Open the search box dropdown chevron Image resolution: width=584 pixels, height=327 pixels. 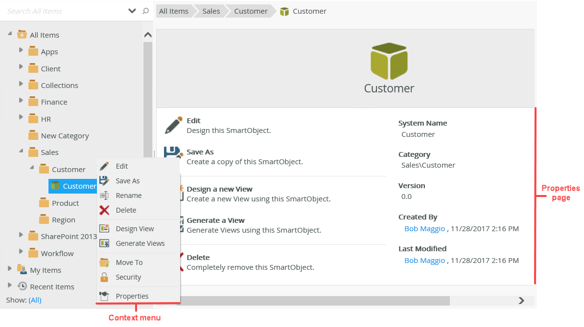[x=132, y=11]
